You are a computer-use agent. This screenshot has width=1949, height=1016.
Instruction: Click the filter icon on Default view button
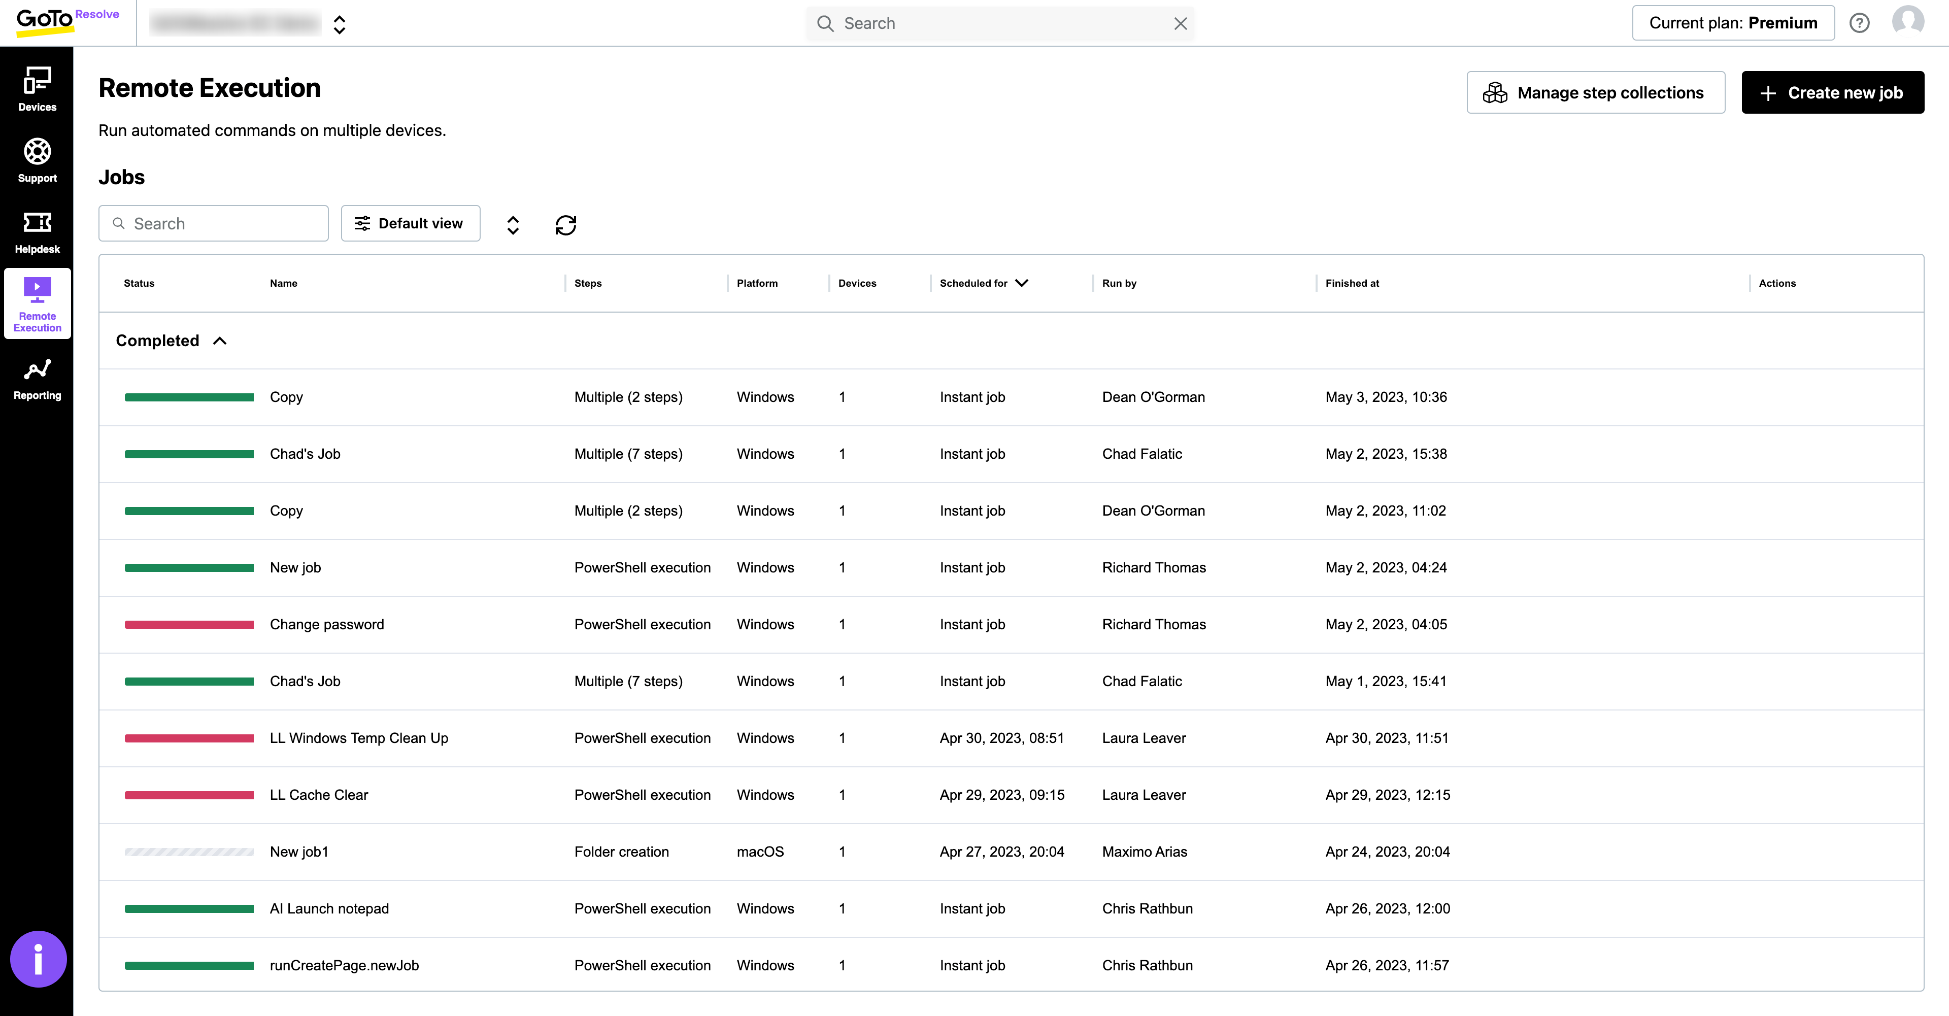(362, 223)
